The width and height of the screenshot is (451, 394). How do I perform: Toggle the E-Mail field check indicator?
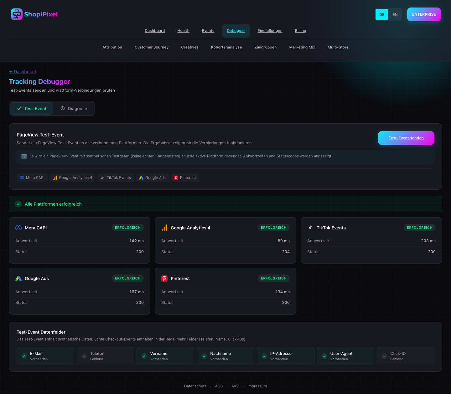coord(24,356)
